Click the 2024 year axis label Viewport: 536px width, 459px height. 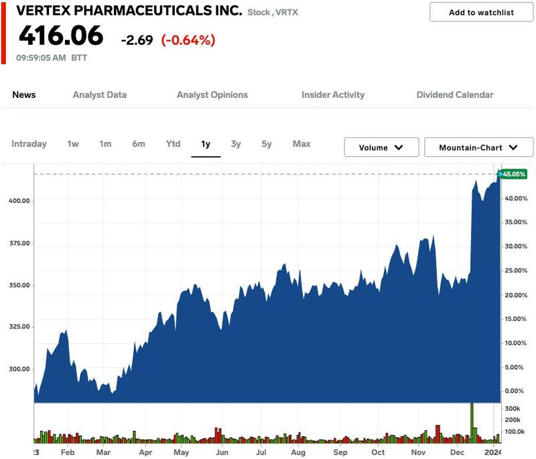click(492, 452)
